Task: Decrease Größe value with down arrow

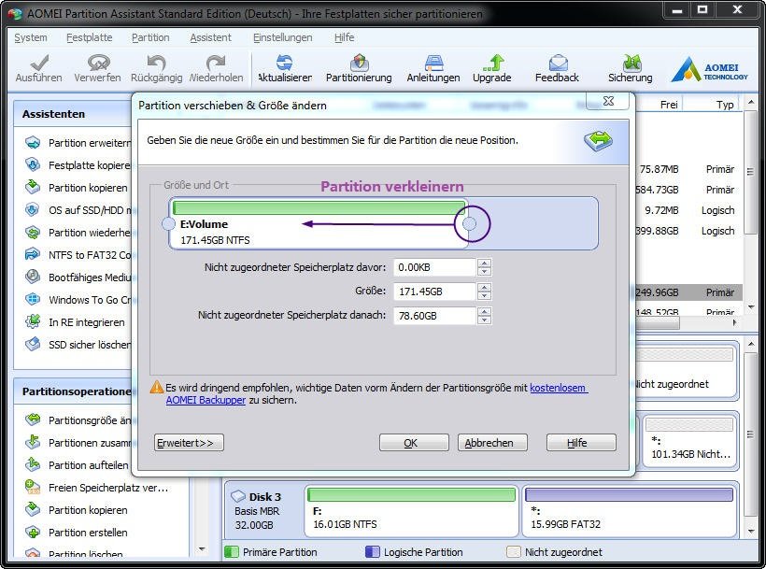Action: [x=484, y=296]
